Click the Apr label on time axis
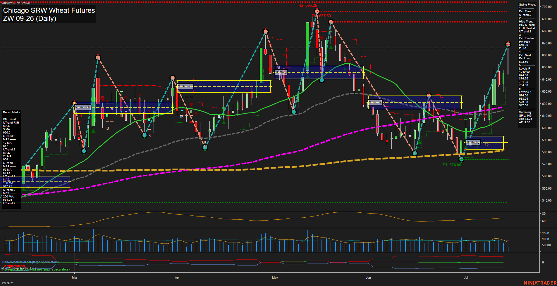This screenshot has width=557, height=286. click(x=177, y=278)
